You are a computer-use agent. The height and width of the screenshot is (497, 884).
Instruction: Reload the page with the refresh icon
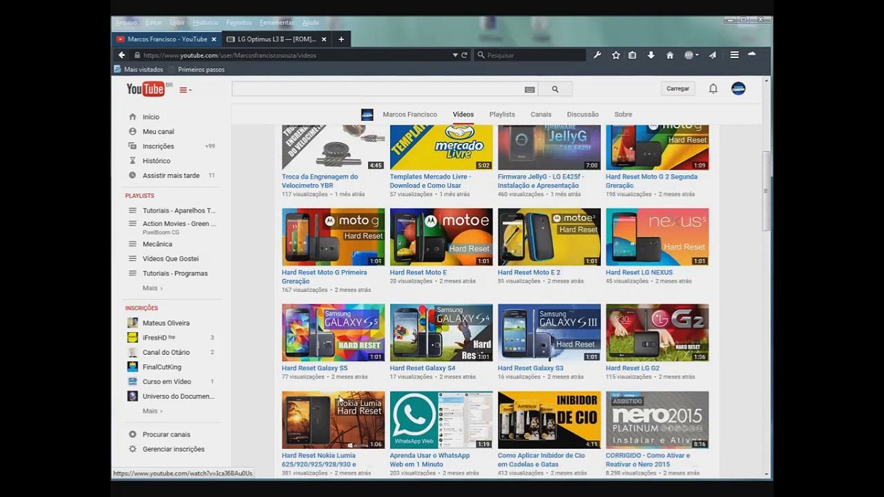pyautogui.click(x=464, y=55)
